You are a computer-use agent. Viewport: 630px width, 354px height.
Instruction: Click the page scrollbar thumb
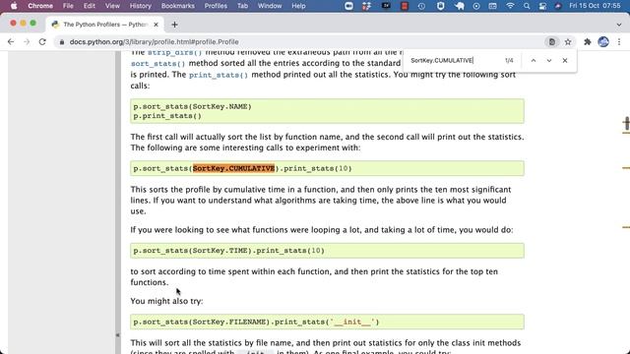tap(626, 123)
